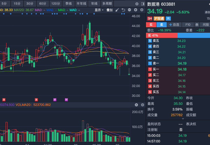The image size is (210, 145).
Task: Switch to 30分 period tab
Action: click(30, 4)
